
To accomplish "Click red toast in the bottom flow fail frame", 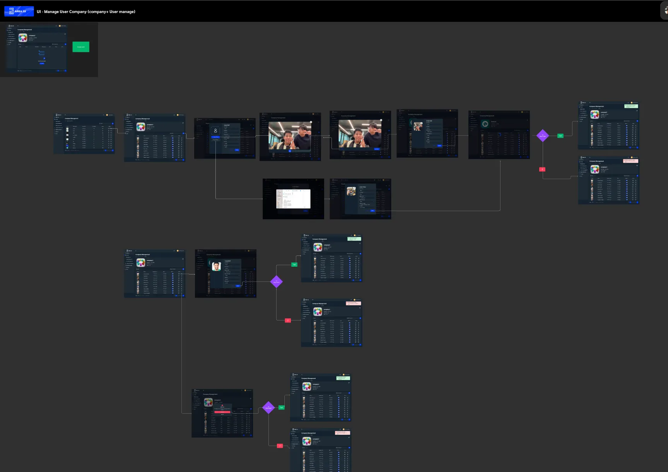I will 343,433.
